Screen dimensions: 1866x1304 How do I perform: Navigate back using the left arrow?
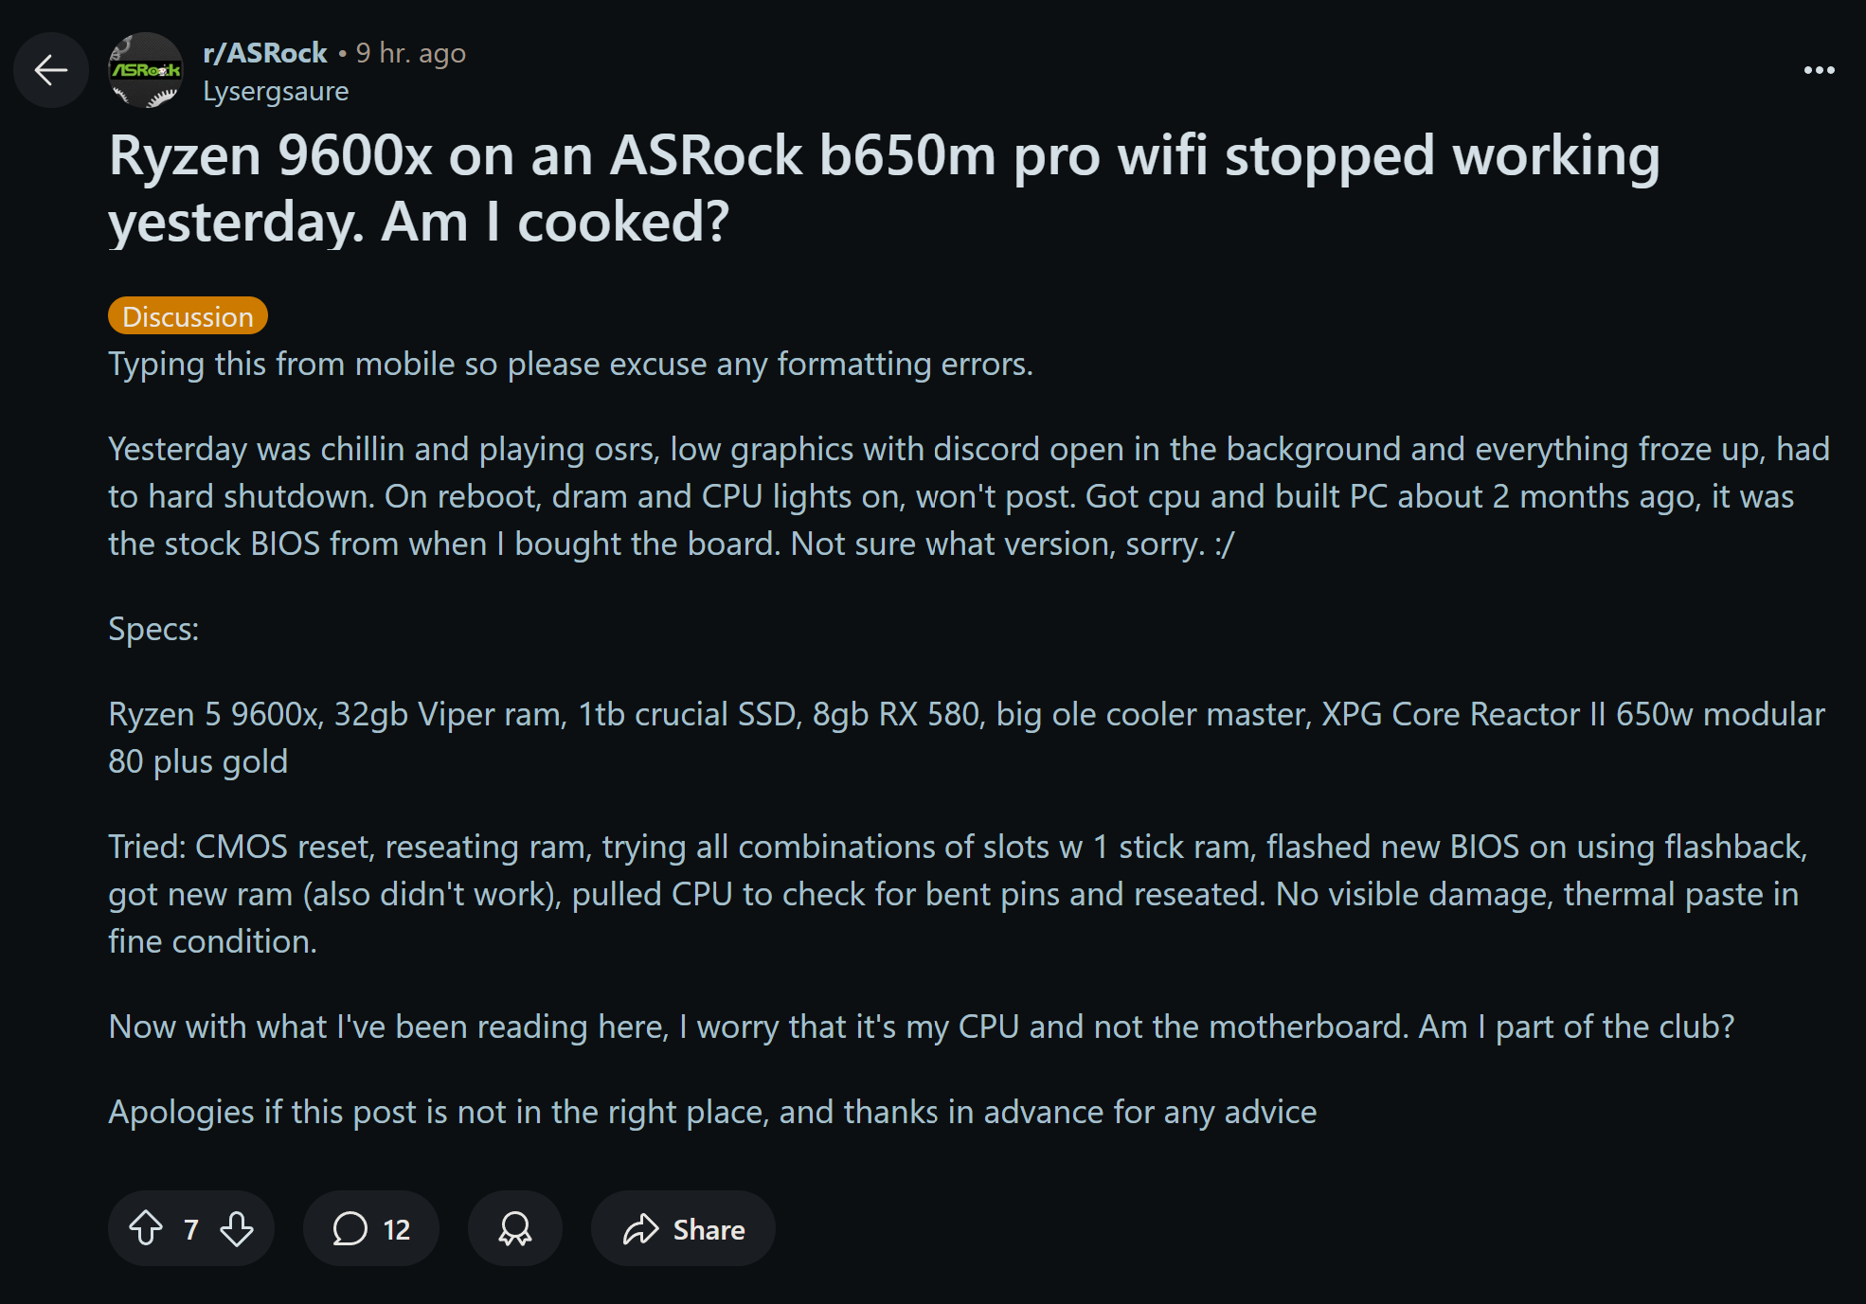pos(50,70)
